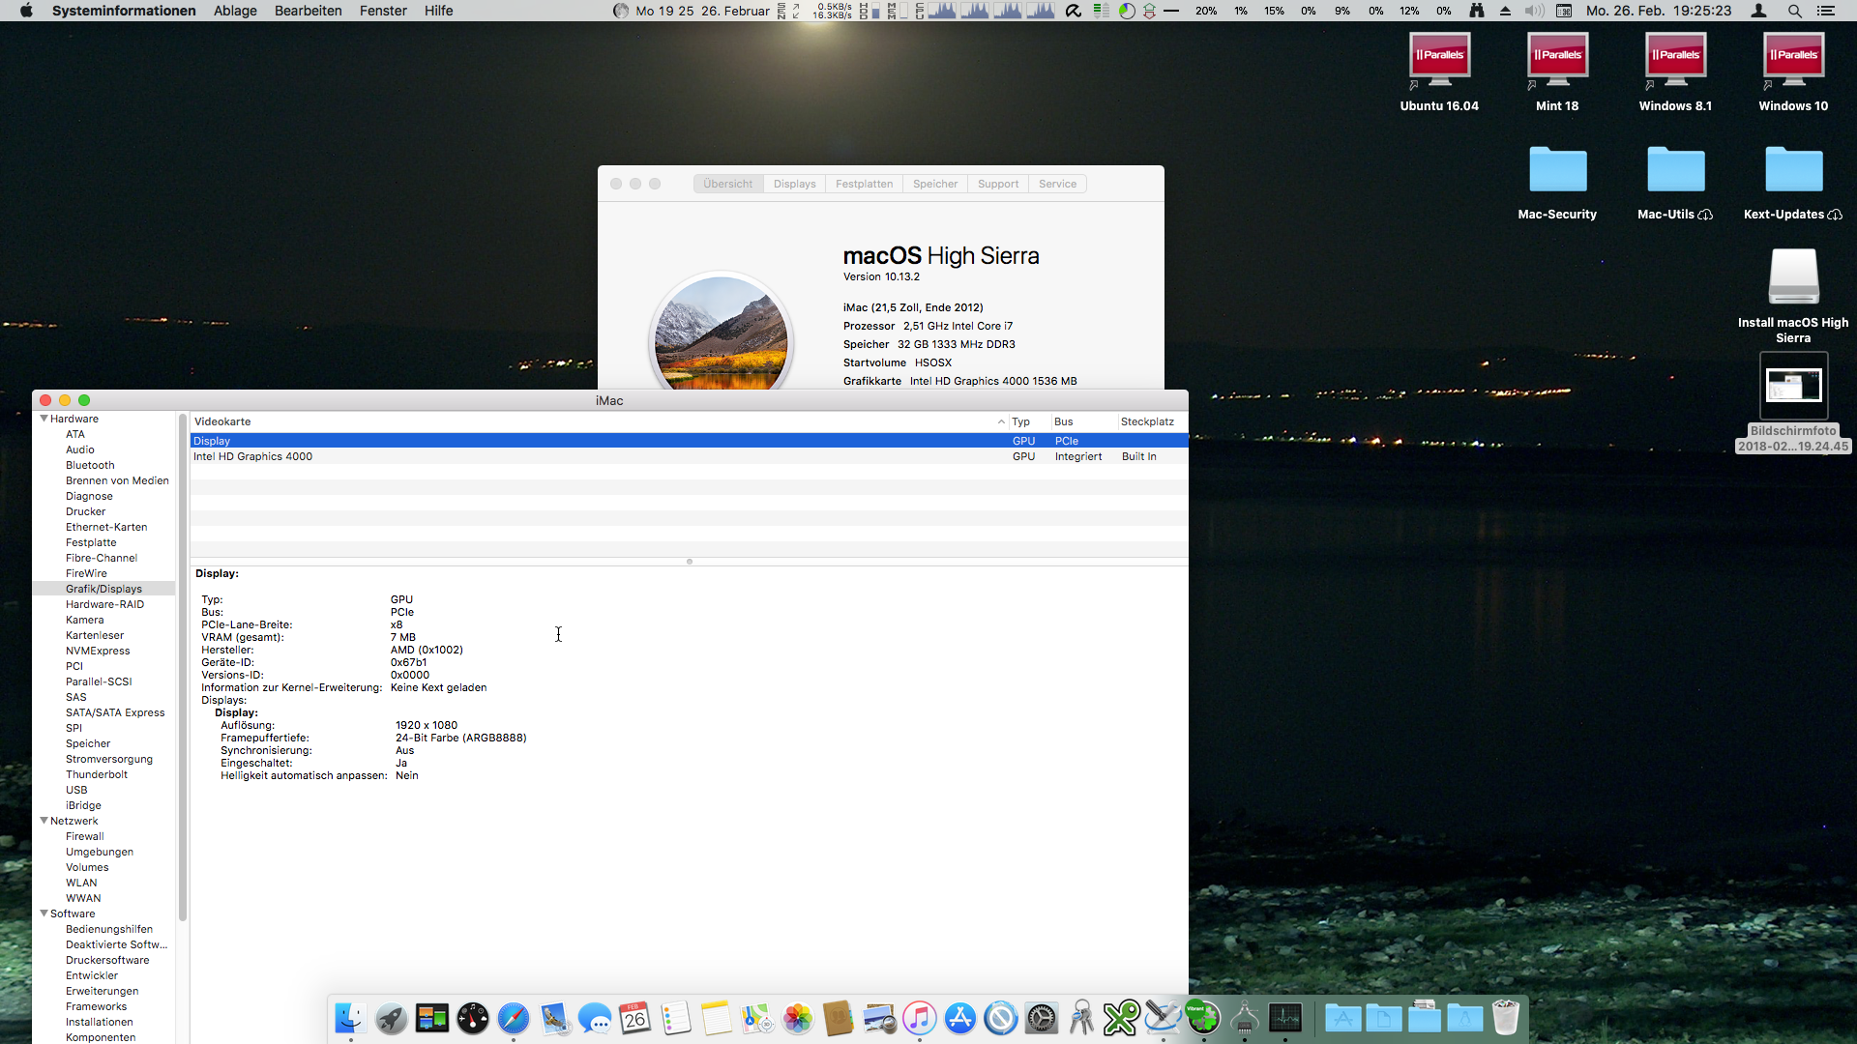Switch to the Speicher tab

934,184
